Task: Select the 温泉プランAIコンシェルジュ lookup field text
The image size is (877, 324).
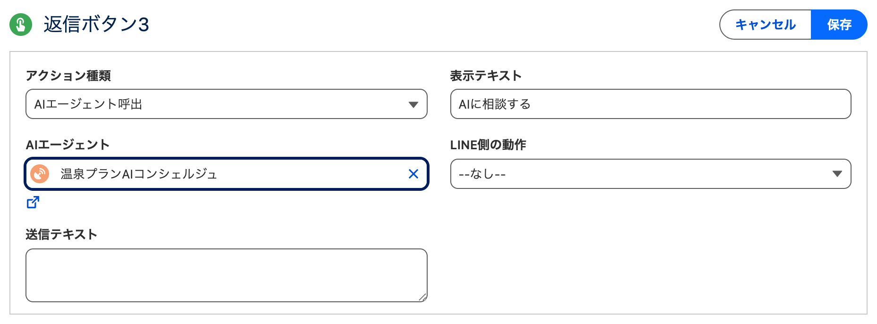Action: (139, 174)
